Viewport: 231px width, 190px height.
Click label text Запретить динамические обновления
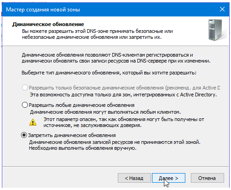(x=72, y=135)
